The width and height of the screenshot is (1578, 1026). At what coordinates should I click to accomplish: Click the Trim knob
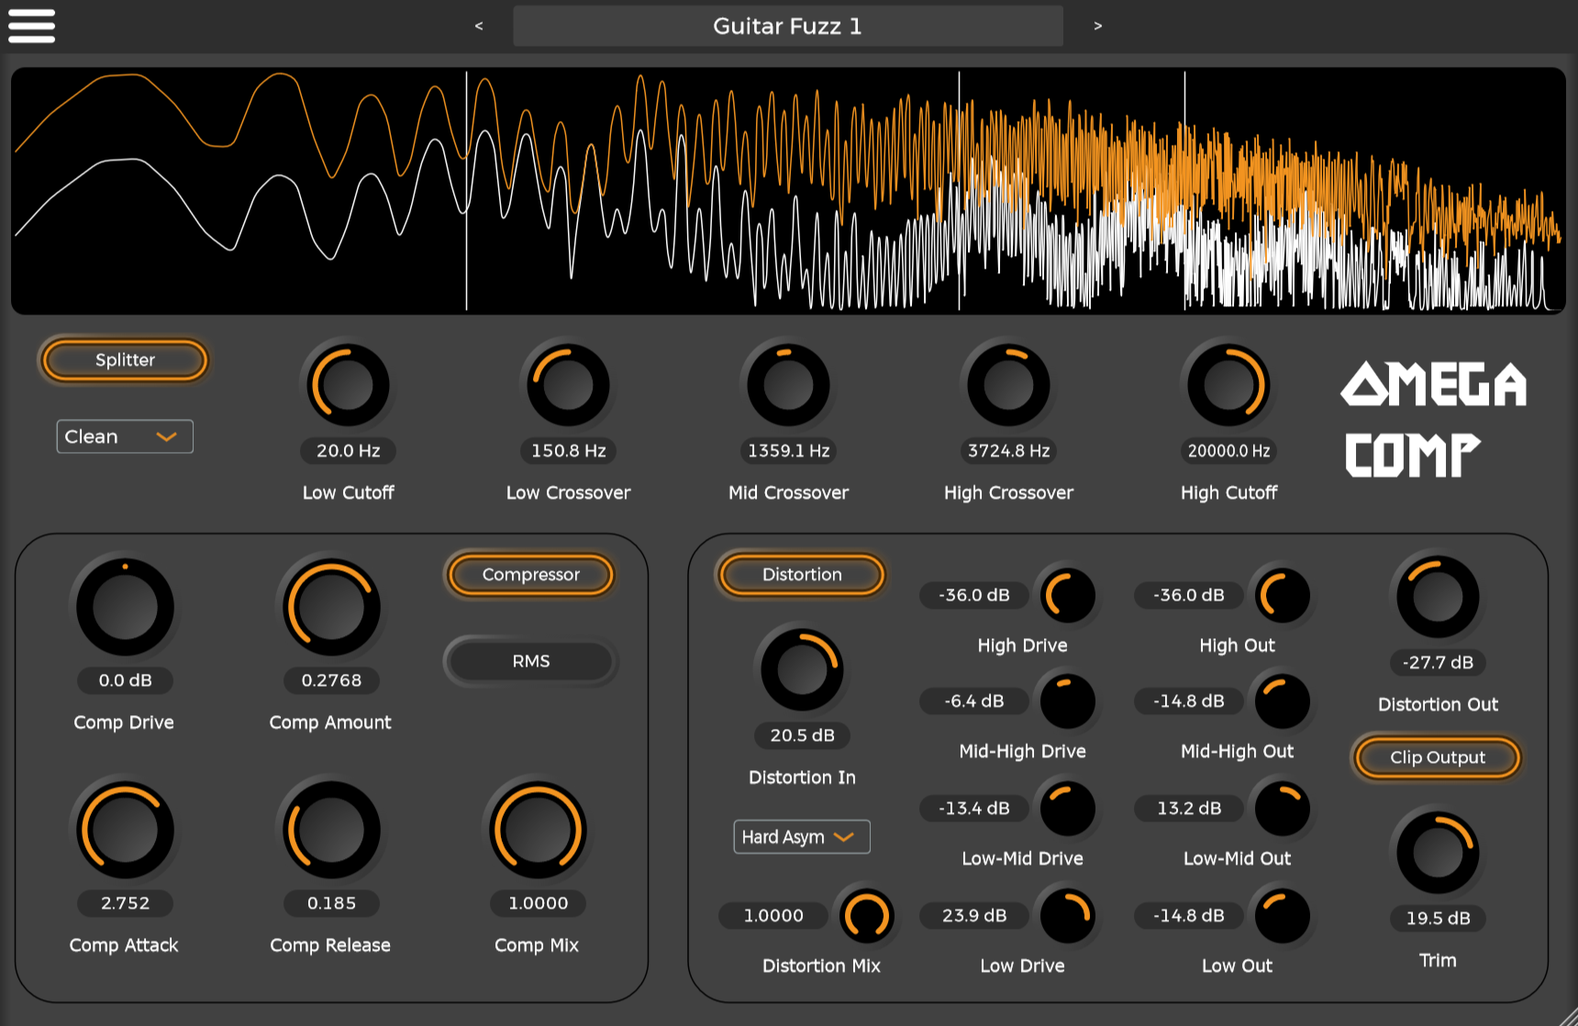point(1437,852)
